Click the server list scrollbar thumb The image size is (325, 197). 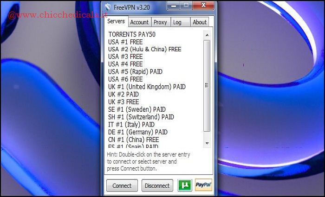(x=207, y=85)
